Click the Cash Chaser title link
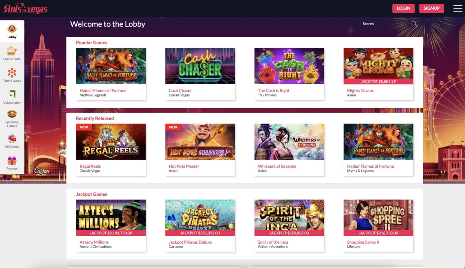 pos(180,91)
